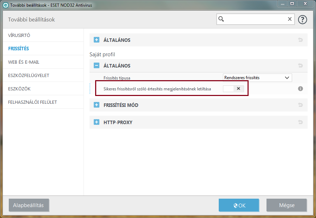Reset the top ÁLTALÁNOS section with revert arrow
Image resolution: width=316 pixels, height=218 pixels.
click(300, 40)
